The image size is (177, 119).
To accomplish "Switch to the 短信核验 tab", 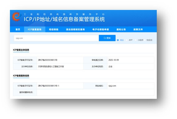I will [x=54, y=30].
